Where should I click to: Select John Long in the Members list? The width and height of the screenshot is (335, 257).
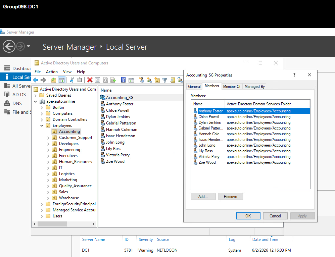tap(206, 145)
